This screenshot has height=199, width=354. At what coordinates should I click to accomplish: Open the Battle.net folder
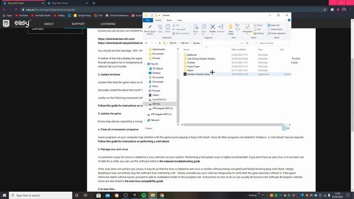(x=192, y=55)
